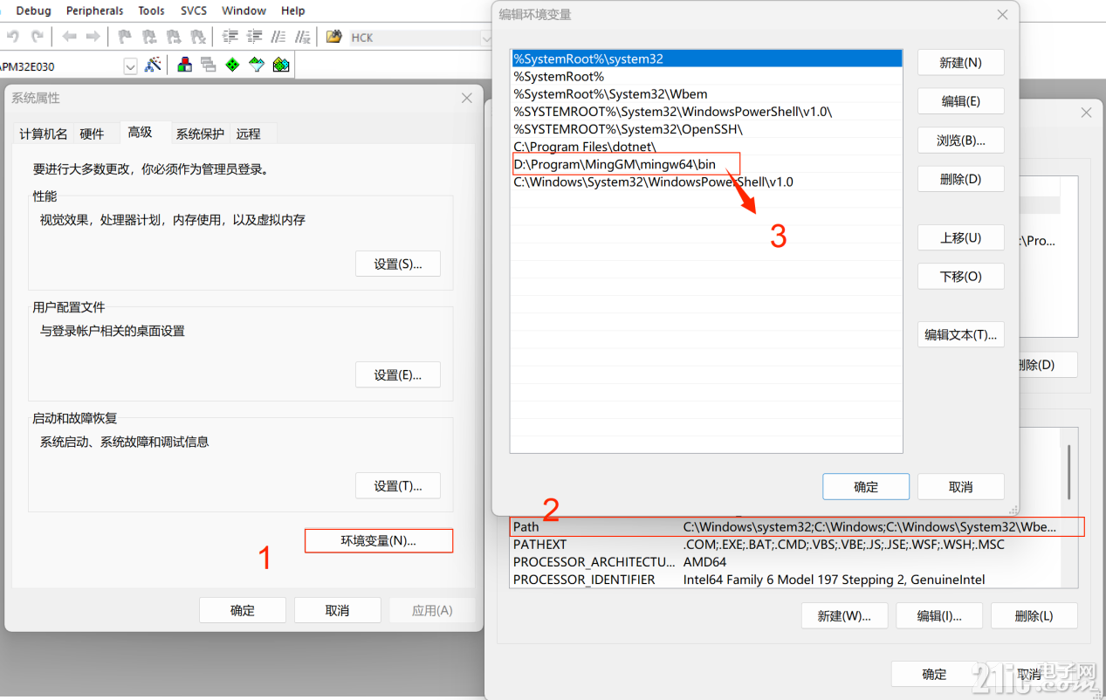Open the HCK search combo box dropdown
Screen dimensions: 1106x700
pyautogui.click(x=484, y=37)
